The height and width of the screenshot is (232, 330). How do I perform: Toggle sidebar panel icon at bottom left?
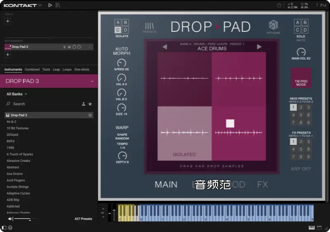[4, 227]
